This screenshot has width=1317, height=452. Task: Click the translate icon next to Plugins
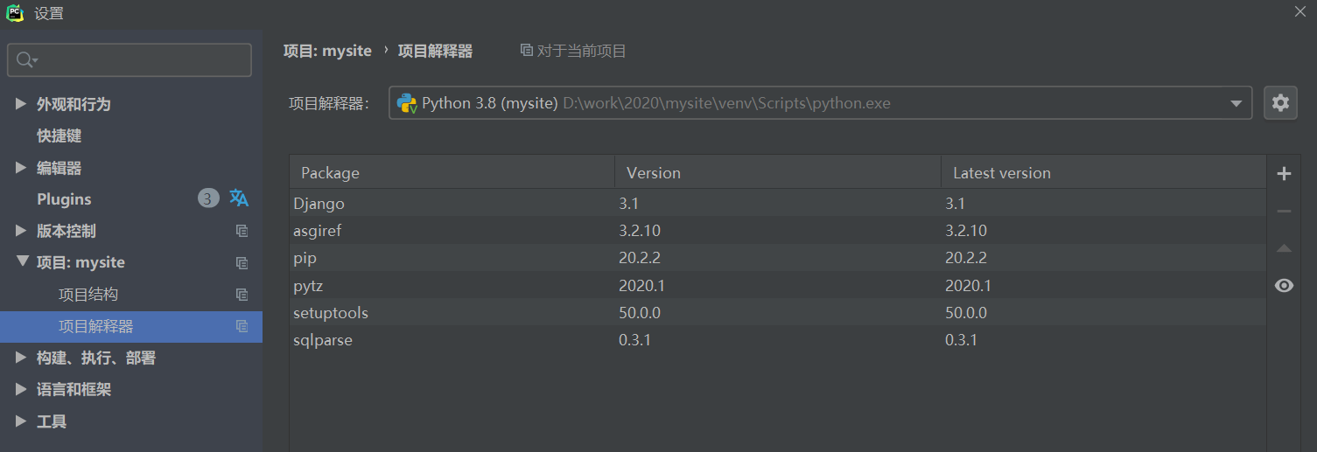(239, 198)
